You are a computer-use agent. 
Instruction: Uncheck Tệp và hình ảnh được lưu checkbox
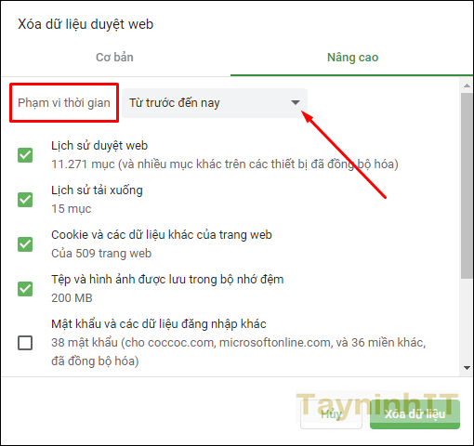click(25, 289)
